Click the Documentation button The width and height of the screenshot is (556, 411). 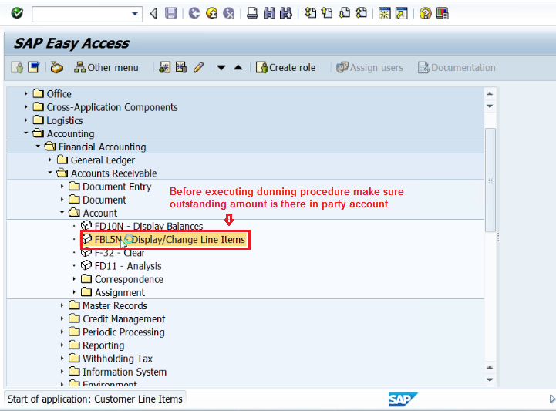(x=457, y=67)
